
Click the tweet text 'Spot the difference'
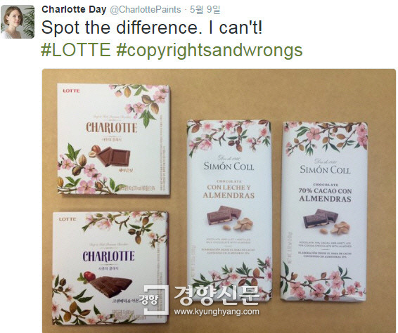120,27
